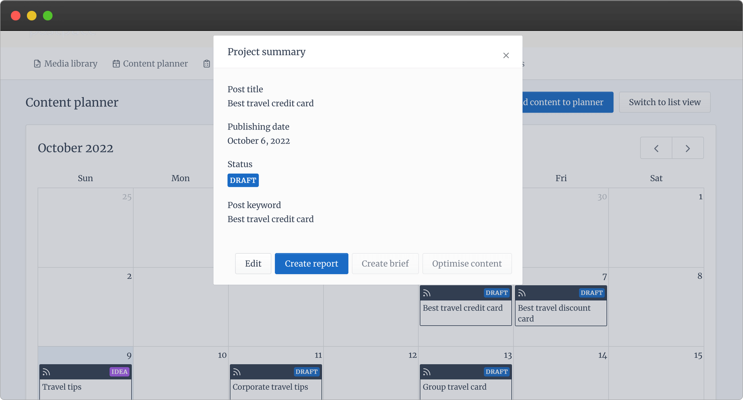Click the Sat column header

pos(656,178)
